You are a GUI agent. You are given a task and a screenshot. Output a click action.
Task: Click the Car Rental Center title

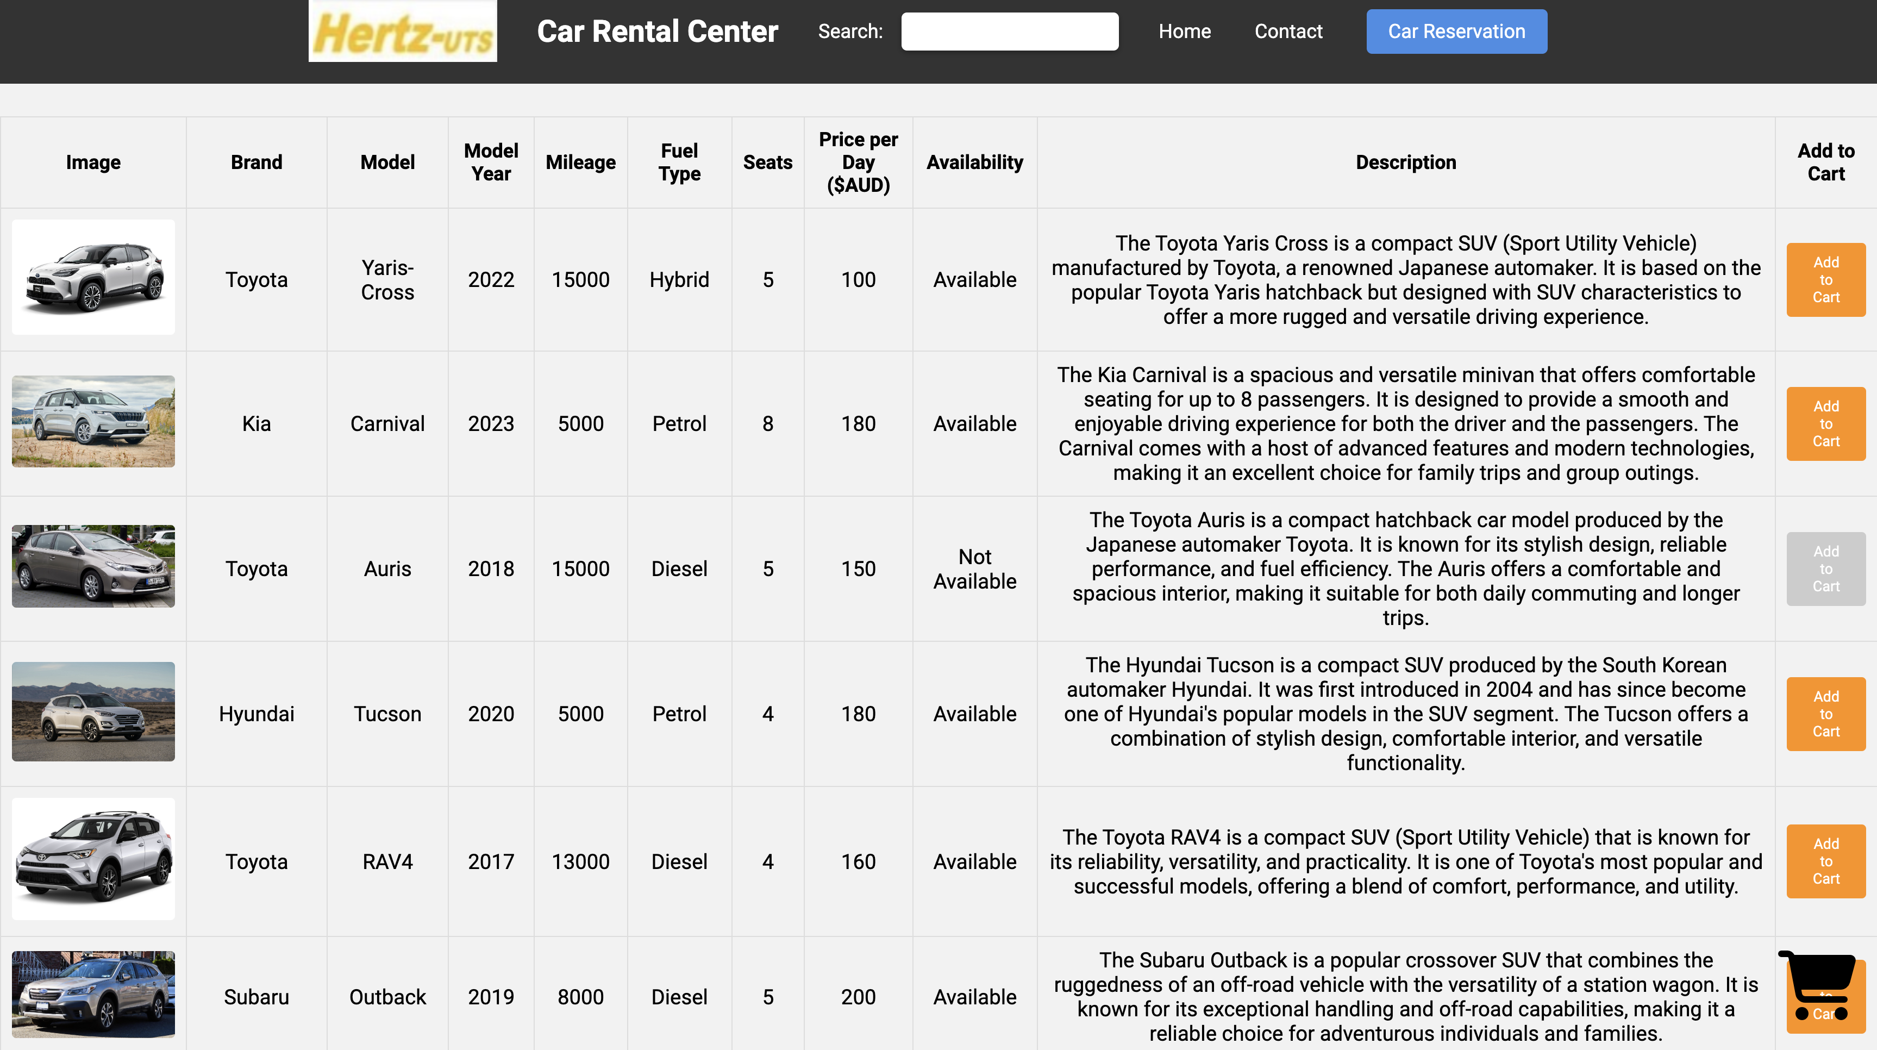pos(657,32)
